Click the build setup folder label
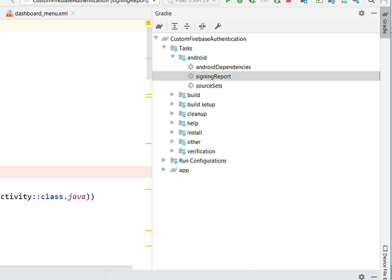 (201, 105)
